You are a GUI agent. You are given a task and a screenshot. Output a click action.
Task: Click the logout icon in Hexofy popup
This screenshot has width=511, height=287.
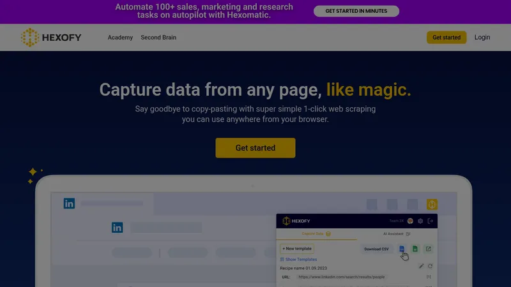431,221
